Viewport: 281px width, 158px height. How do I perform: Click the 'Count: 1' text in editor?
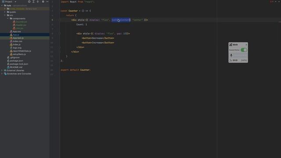coord(82,25)
